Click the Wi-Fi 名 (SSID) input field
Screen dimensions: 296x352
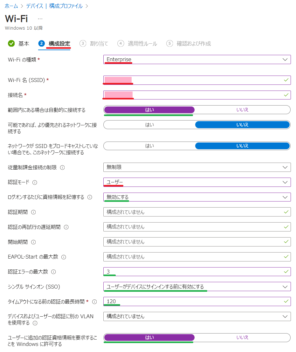tap(197, 80)
